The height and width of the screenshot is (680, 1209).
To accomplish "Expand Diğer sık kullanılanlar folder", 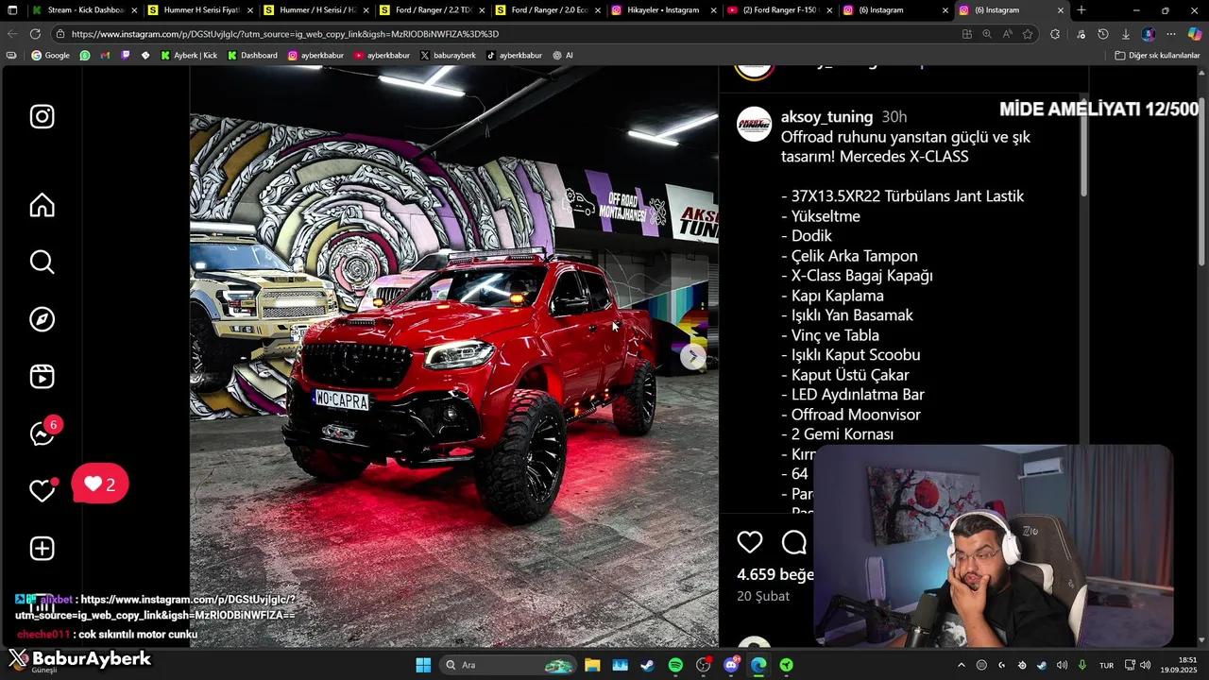I will (1157, 56).
